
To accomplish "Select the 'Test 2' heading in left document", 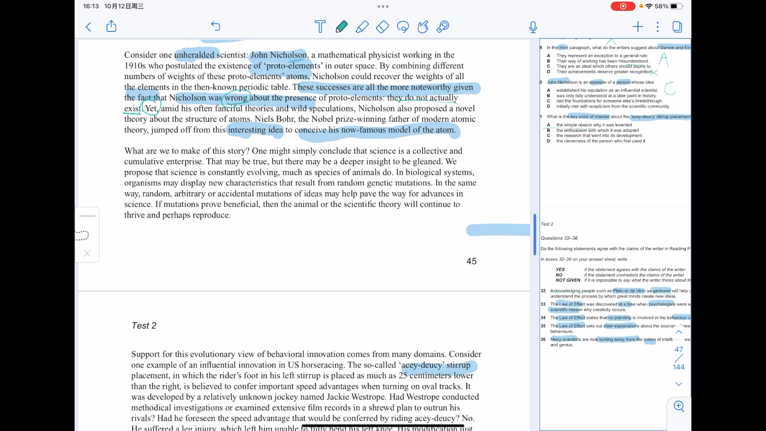I will pyautogui.click(x=144, y=326).
